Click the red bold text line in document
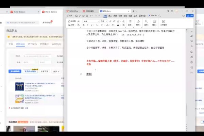Screen dimensions: 204x136 click(x=130, y=63)
